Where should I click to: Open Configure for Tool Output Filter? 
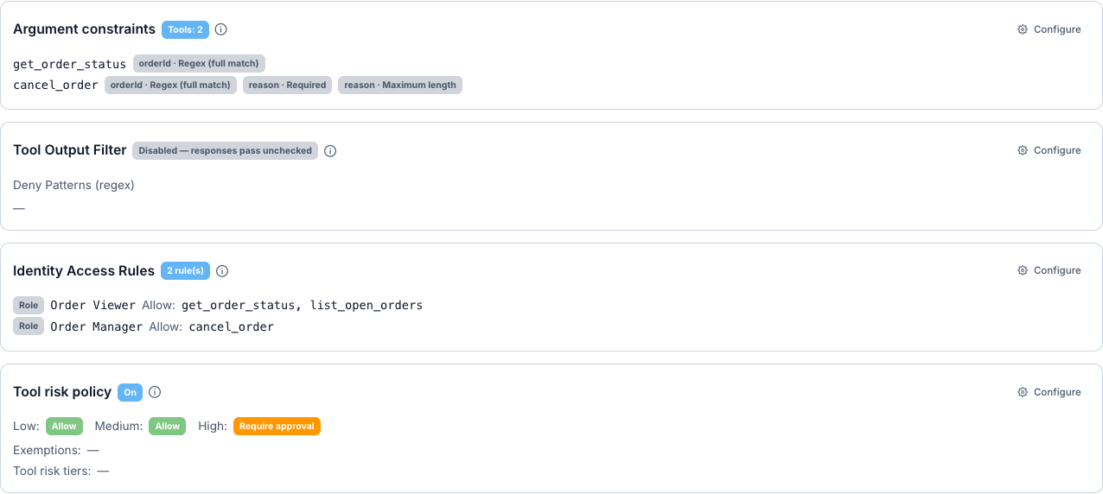(x=1049, y=150)
